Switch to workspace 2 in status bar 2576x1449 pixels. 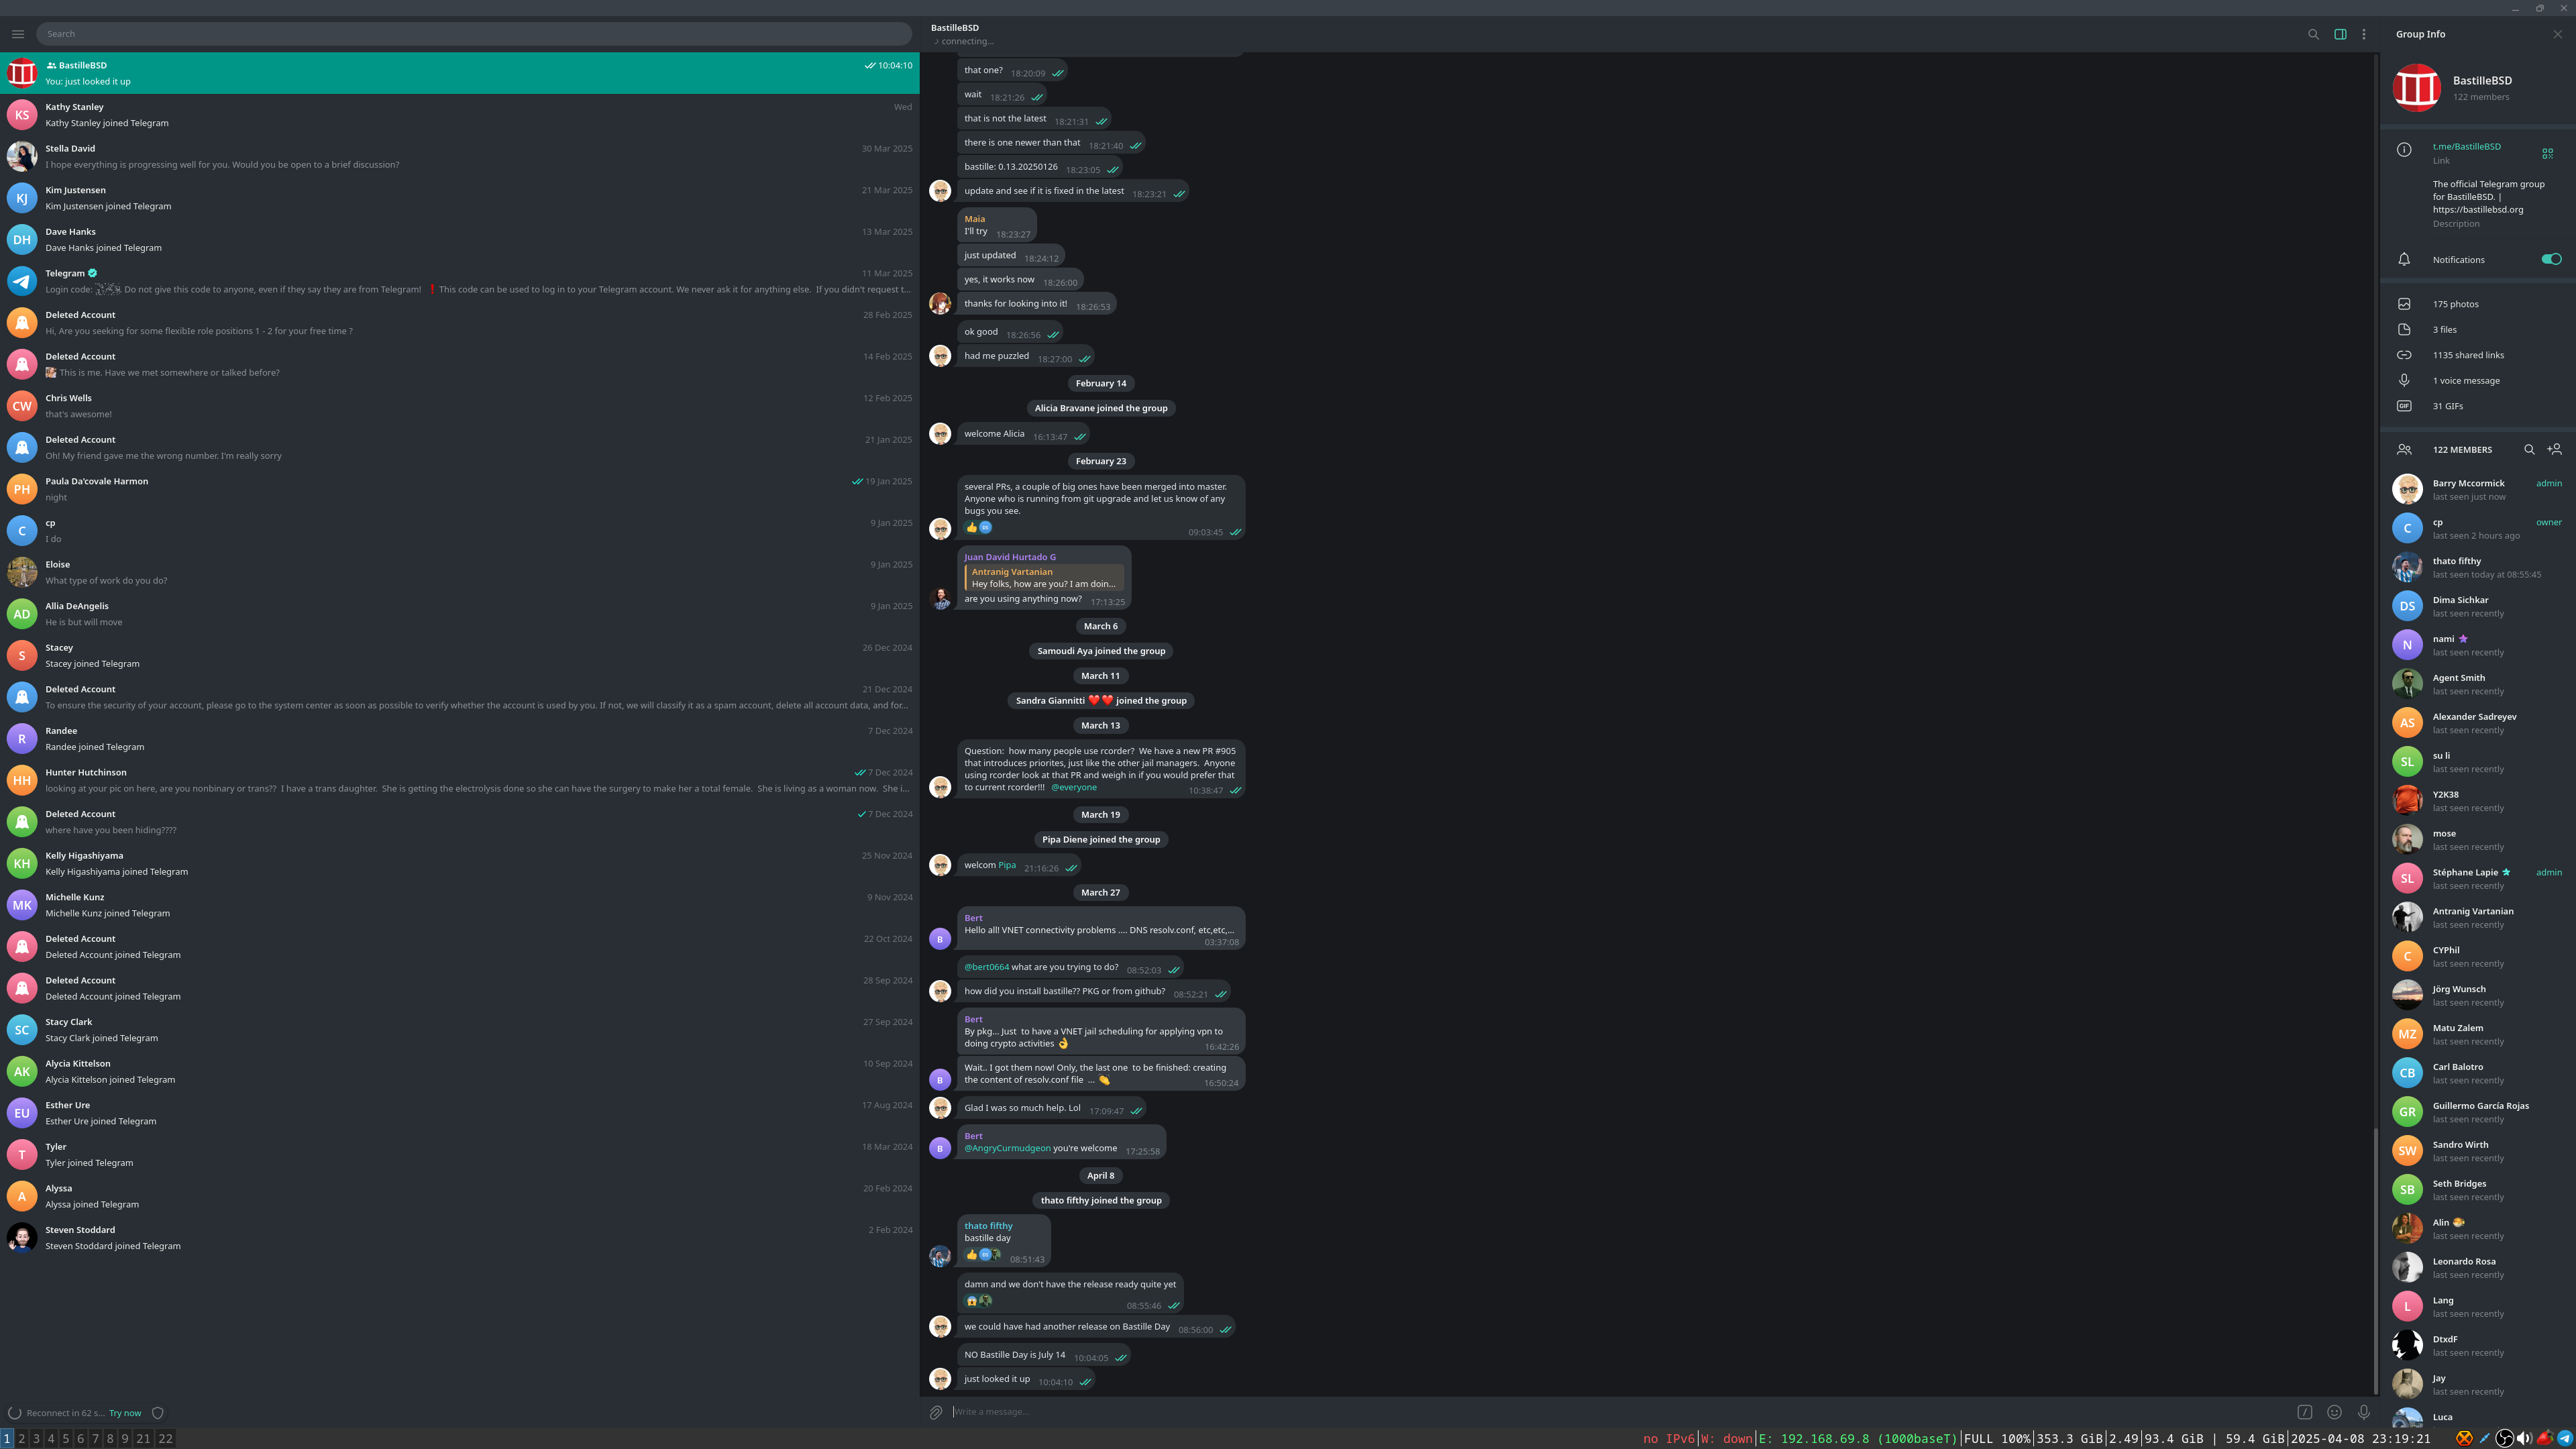tap(22, 1438)
